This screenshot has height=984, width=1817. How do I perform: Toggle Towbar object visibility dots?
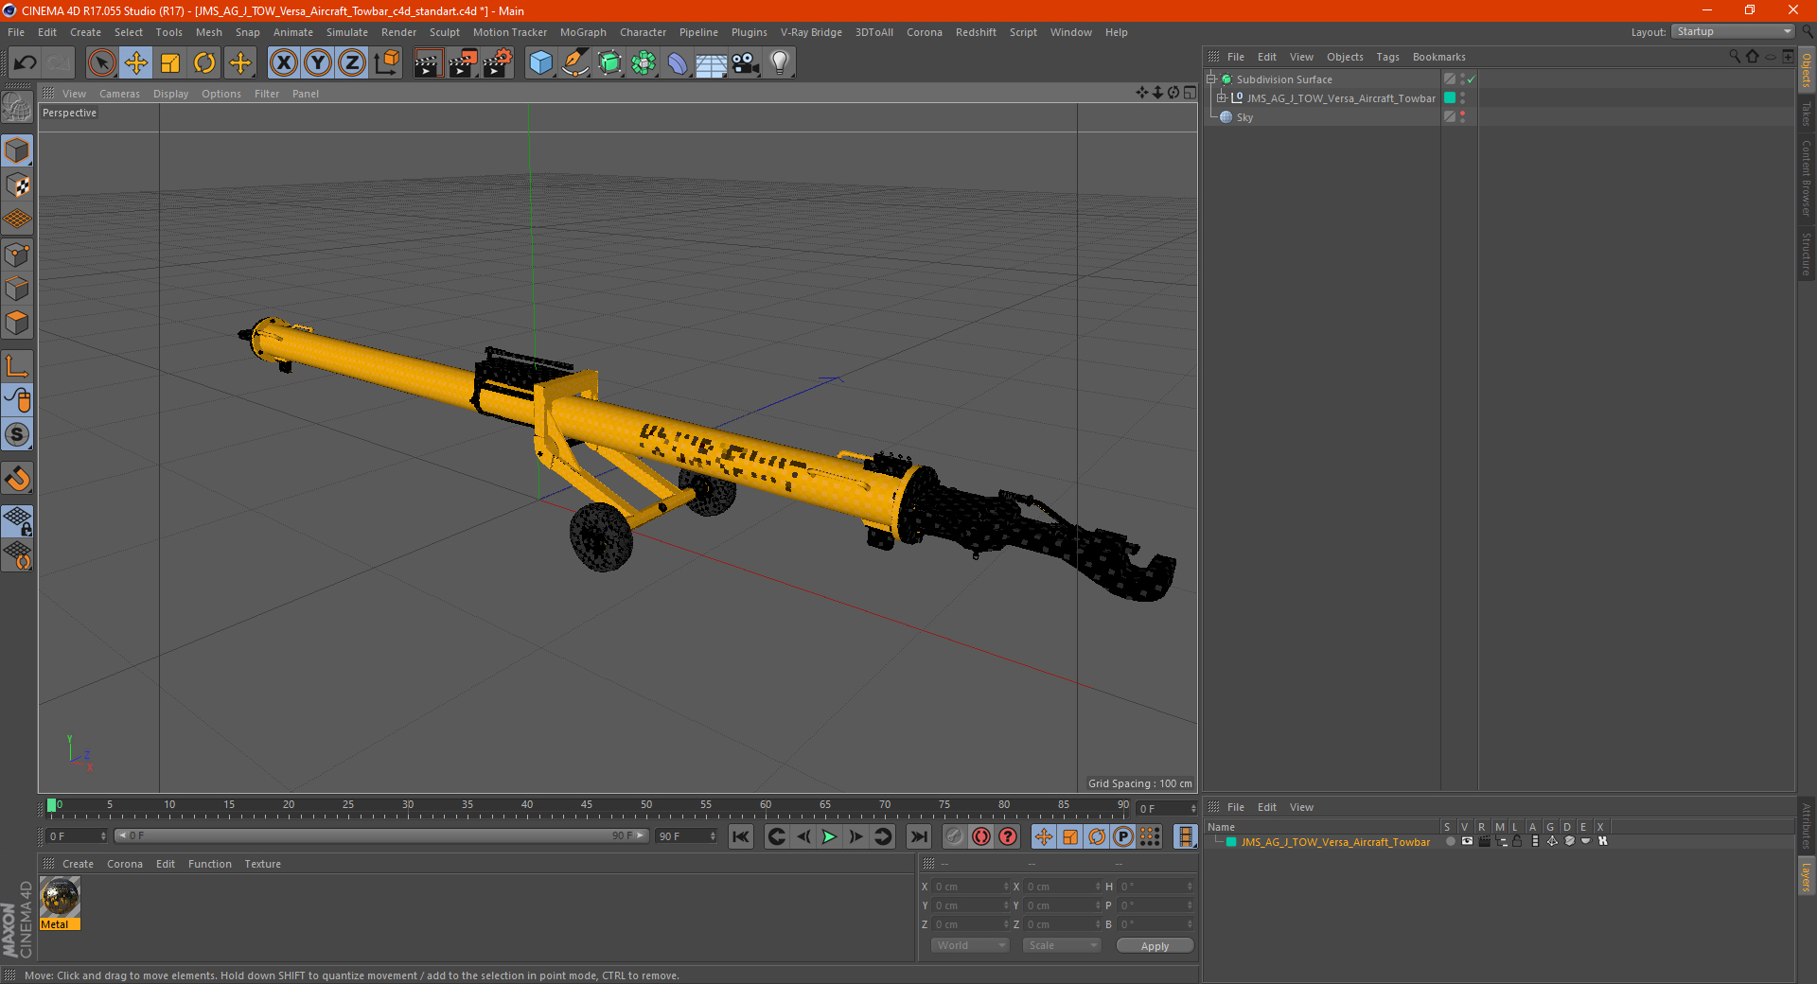[x=1462, y=98]
